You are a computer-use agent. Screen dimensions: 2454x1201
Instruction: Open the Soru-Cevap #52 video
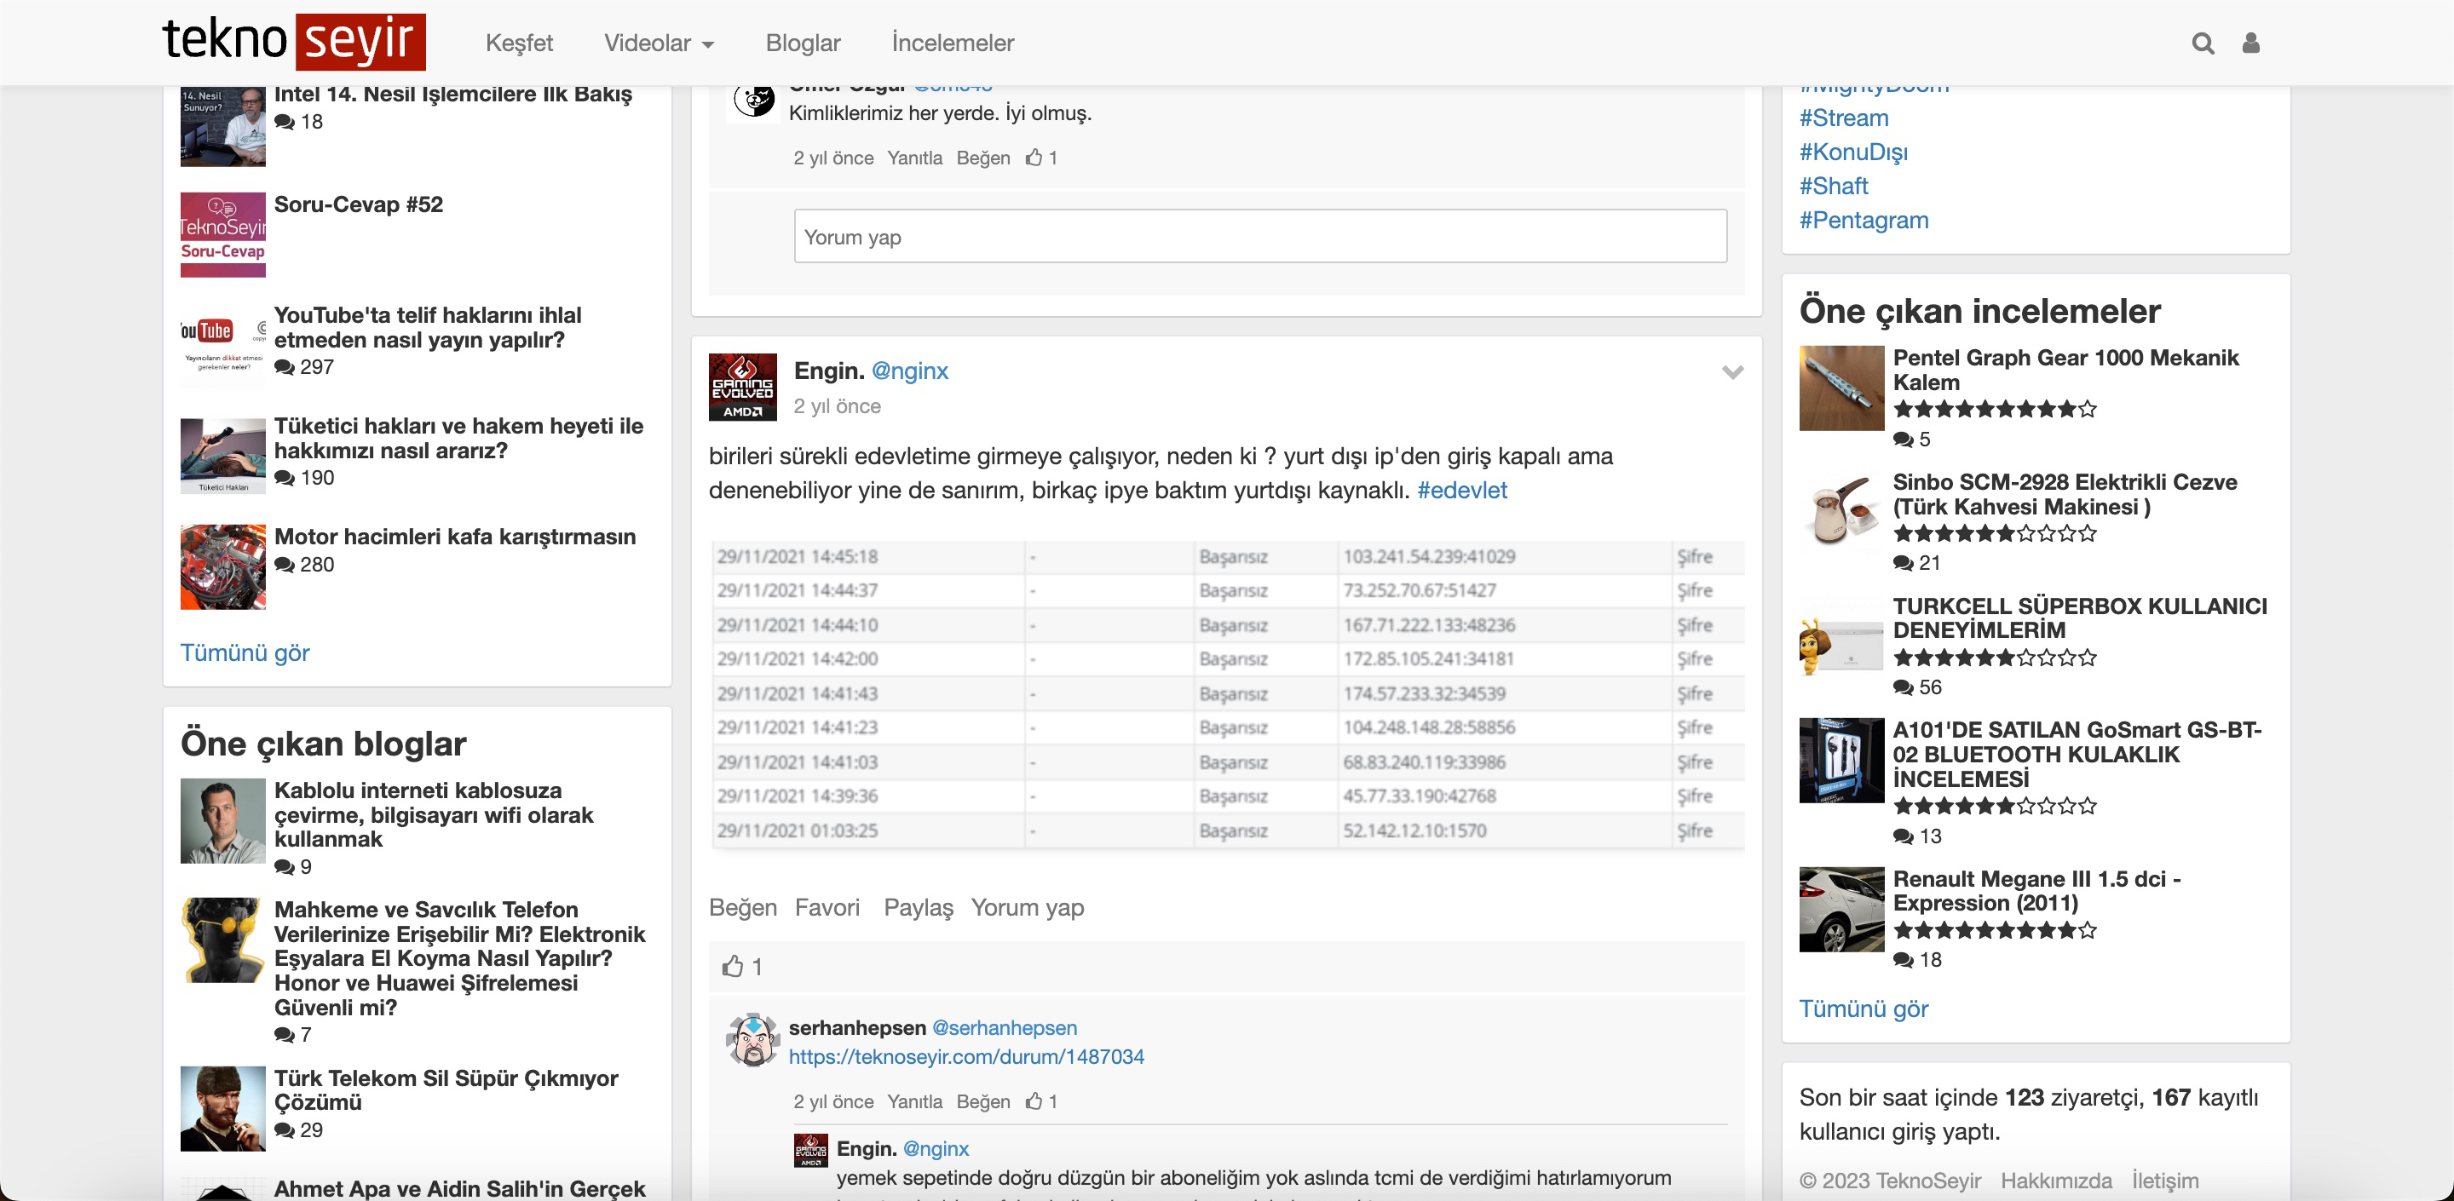tap(358, 204)
